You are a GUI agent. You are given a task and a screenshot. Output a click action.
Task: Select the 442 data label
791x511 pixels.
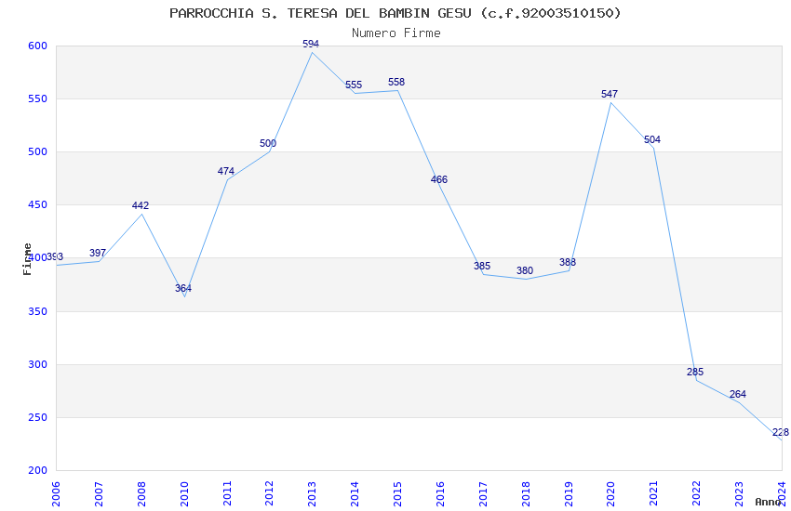tap(141, 205)
